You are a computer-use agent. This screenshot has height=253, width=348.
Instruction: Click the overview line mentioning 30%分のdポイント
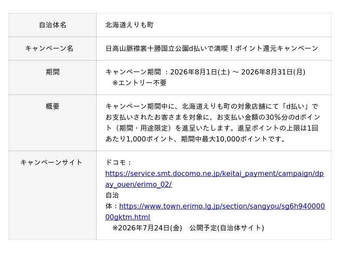(x=213, y=117)
